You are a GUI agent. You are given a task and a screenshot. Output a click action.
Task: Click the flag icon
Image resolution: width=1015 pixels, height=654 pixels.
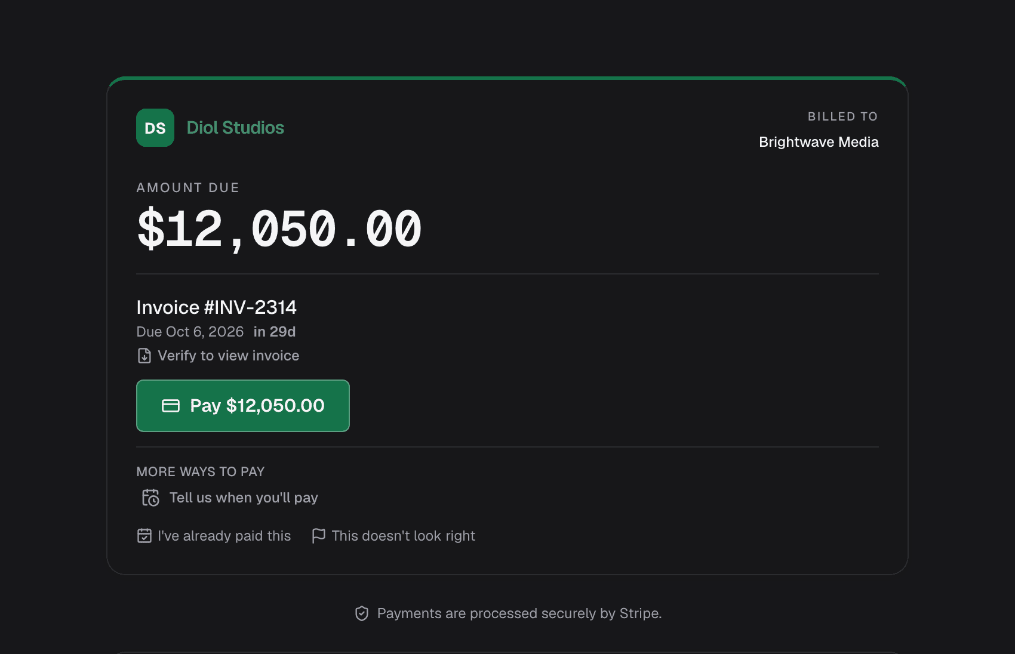319,536
